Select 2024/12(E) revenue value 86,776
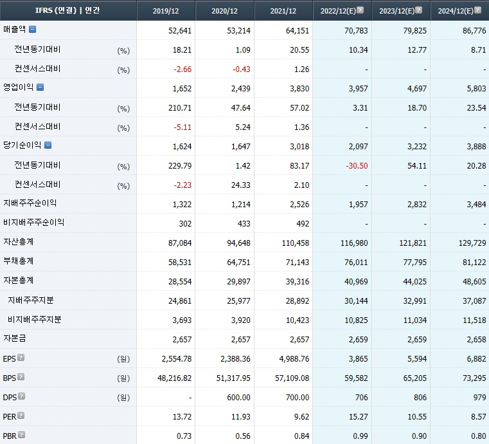The height and width of the screenshot is (444, 489). click(474, 31)
